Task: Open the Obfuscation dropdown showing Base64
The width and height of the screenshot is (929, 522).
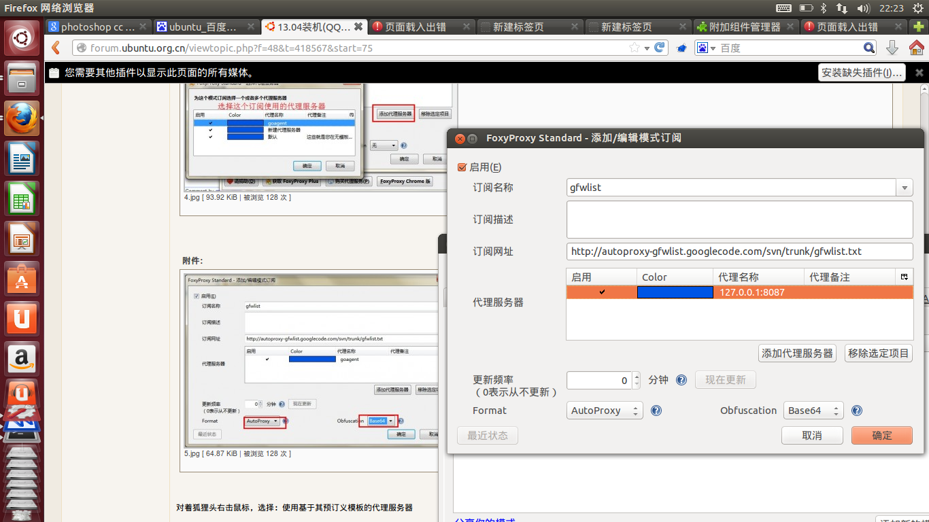Action: (x=813, y=411)
